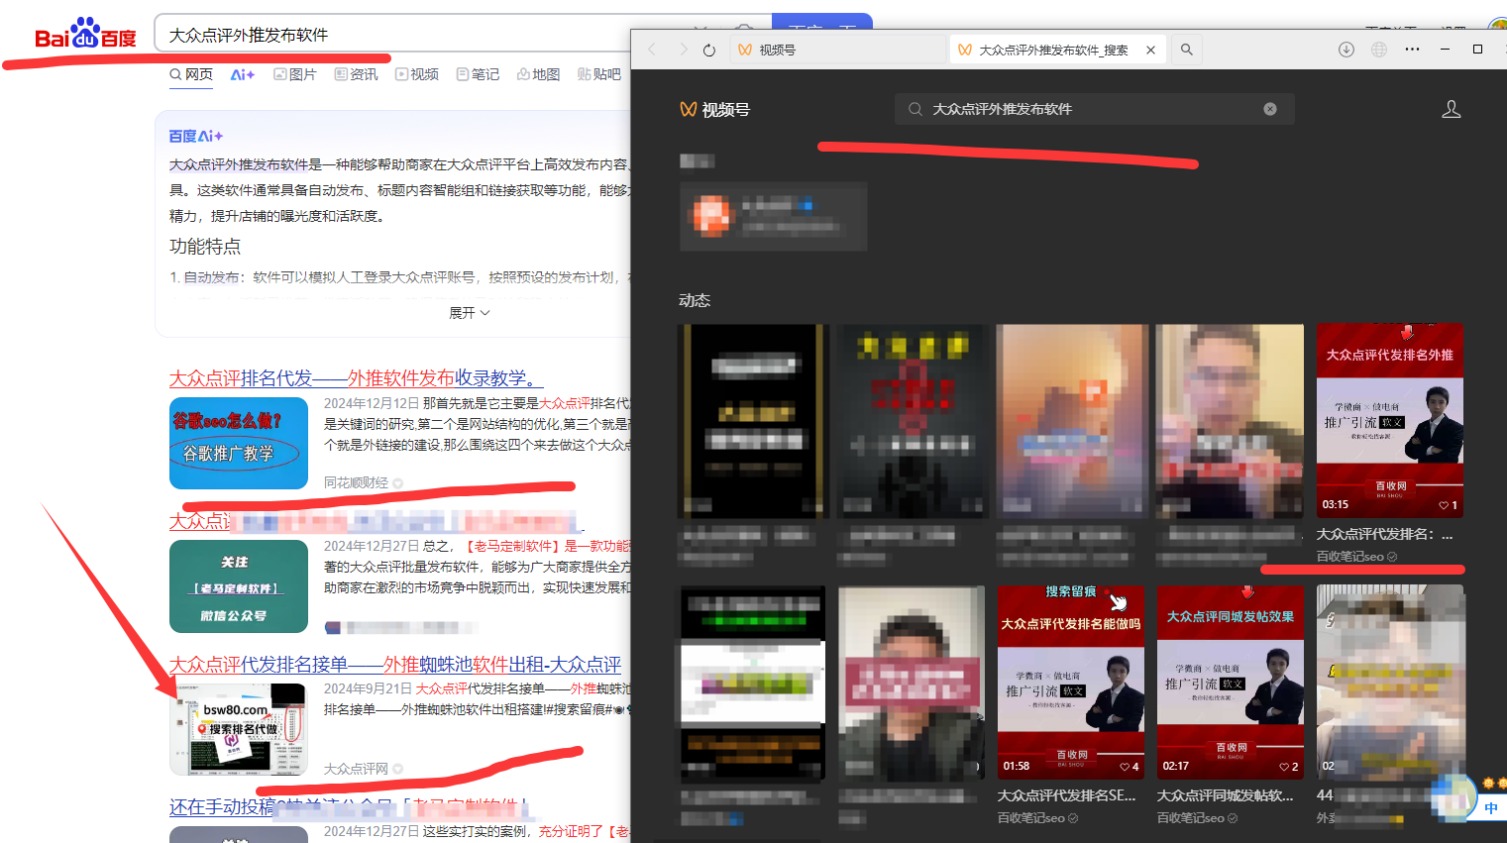The height and width of the screenshot is (843, 1507).
Task: Click the 百度AI+ heading label
Action: (x=195, y=136)
